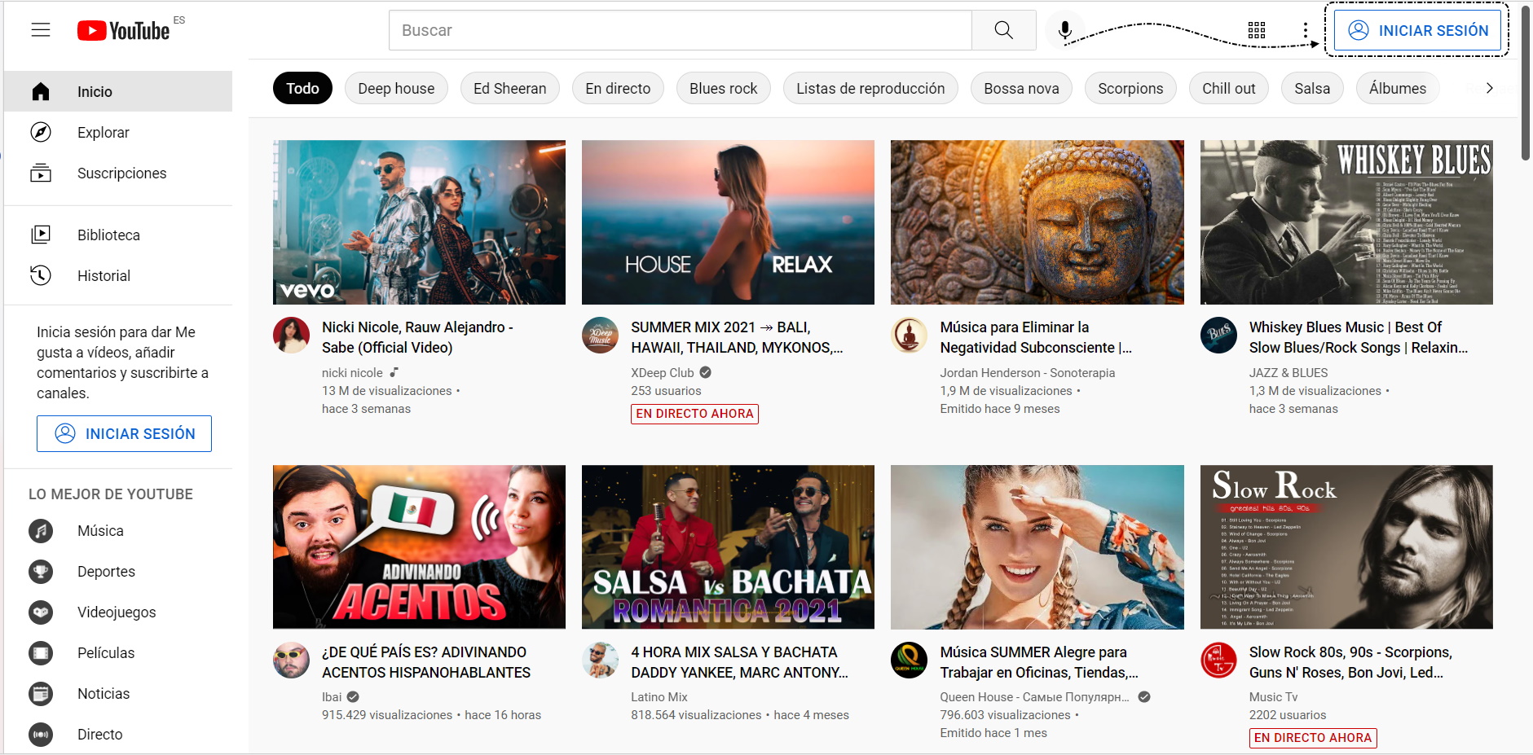Screen dimensions: 1533x755
Task: Select the Álbumes chip
Action: coord(1398,88)
